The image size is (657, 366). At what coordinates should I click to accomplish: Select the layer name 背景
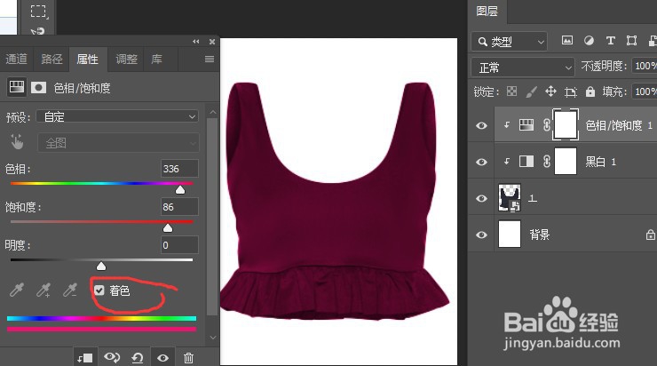pos(540,235)
